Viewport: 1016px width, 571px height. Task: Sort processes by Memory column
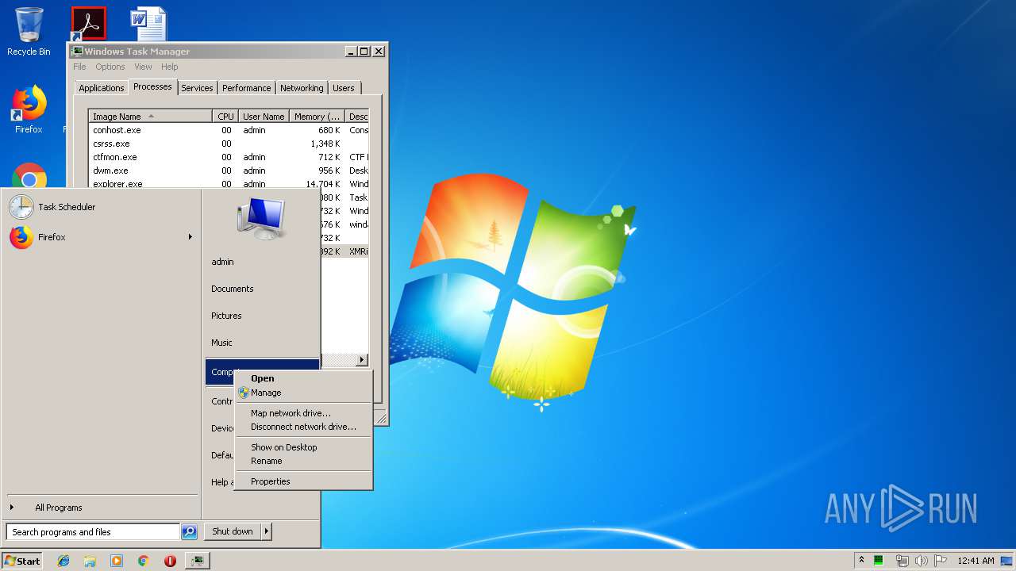[x=317, y=117]
